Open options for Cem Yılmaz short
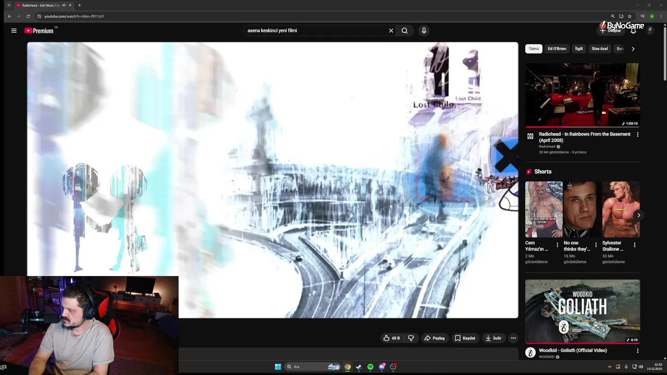 (557, 245)
